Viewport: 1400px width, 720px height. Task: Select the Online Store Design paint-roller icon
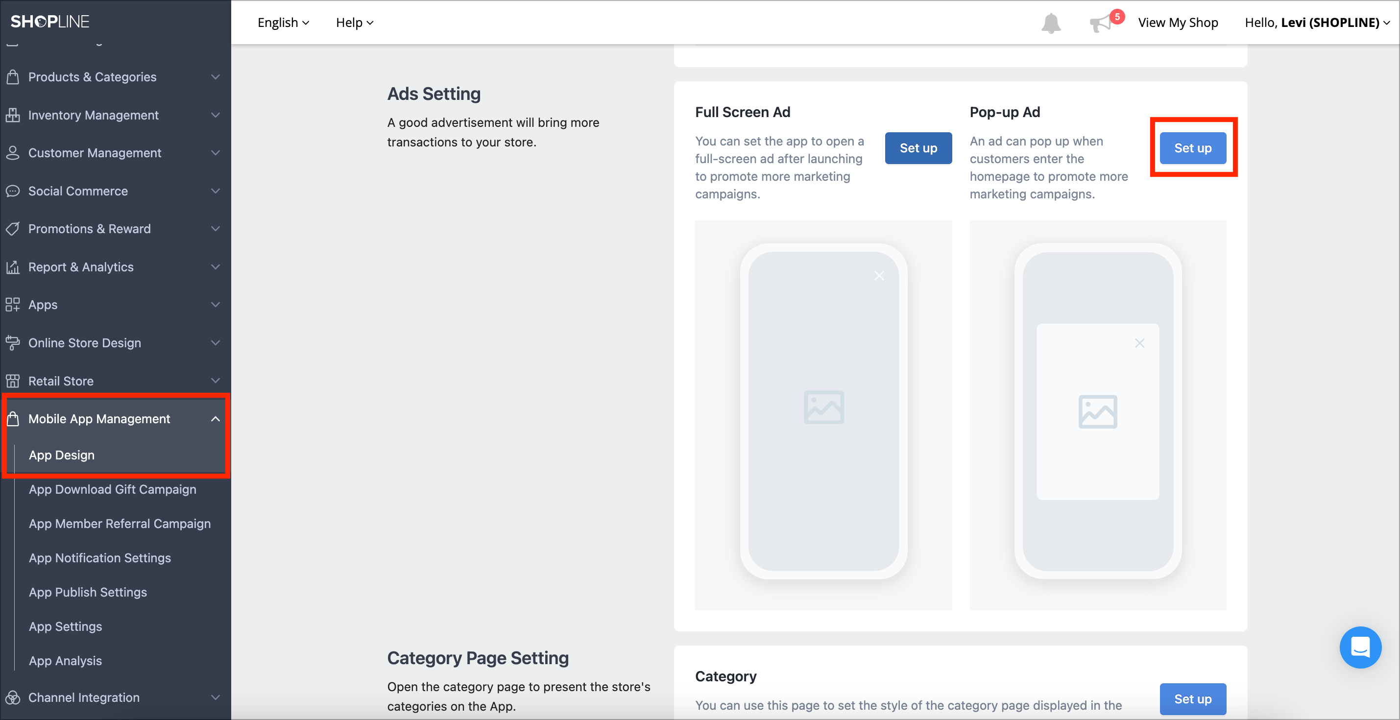point(13,342)
